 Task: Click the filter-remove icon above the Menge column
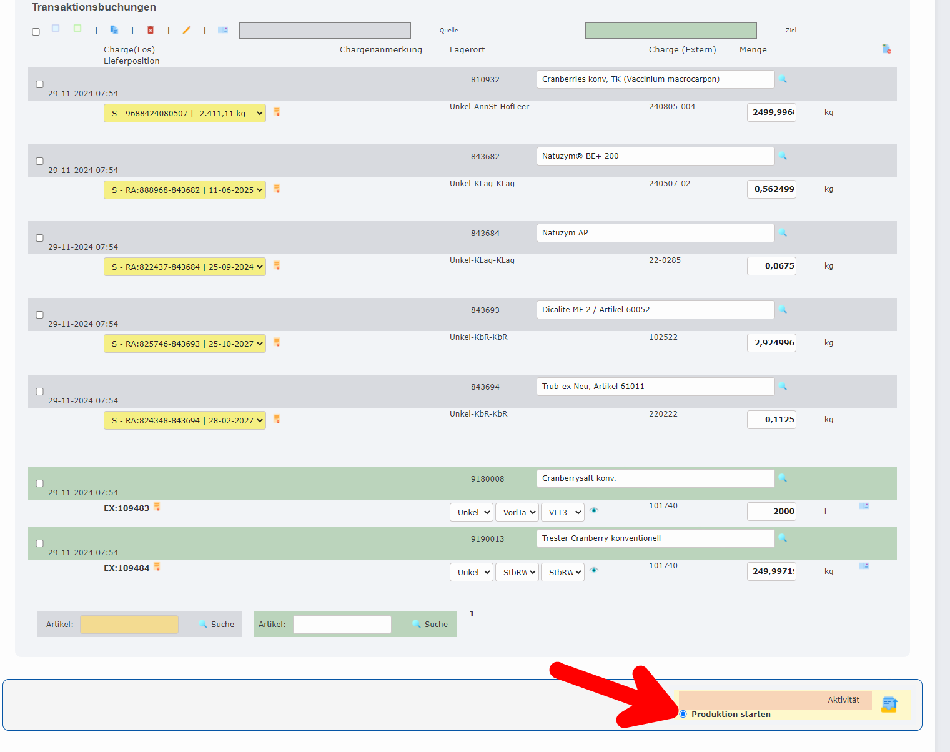pyautogui.click(x=886, y=48)
